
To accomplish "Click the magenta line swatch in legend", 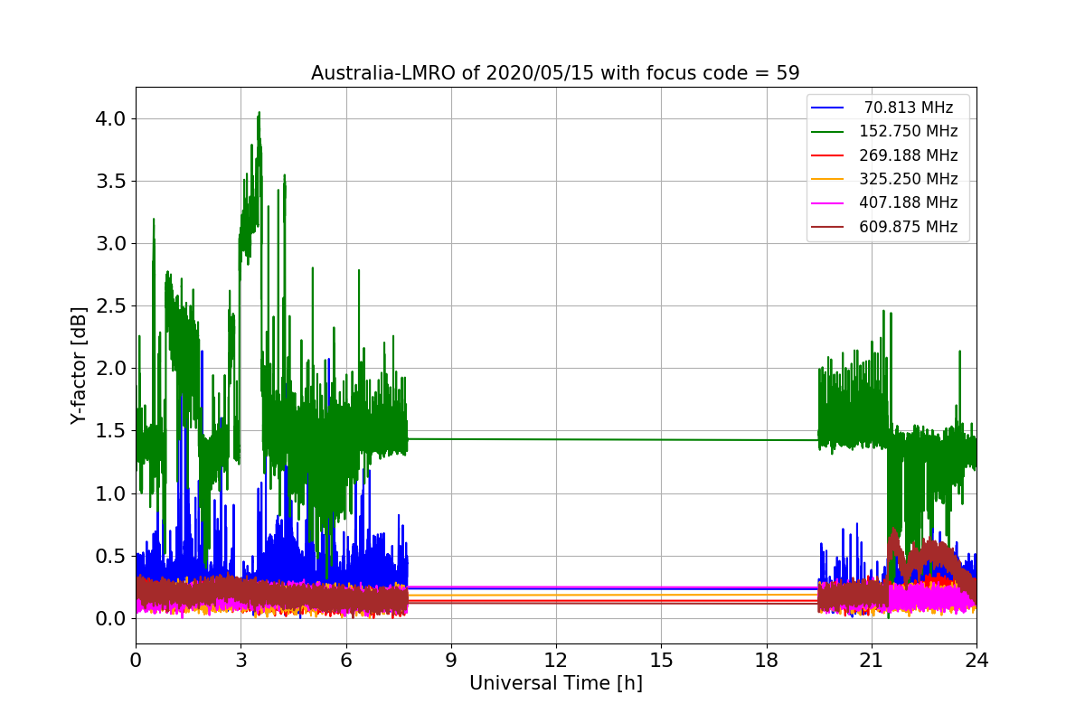I will (x=828, y=203).
